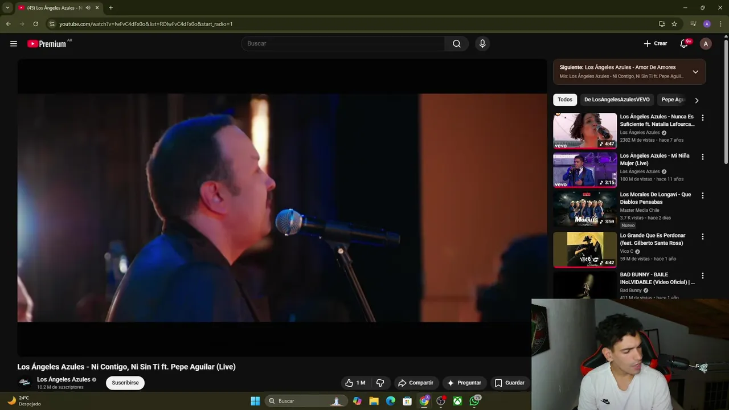This screenshot has height=410, width=729.
Task: Mute the tab via its speaker icon
Action: point(88,8)
